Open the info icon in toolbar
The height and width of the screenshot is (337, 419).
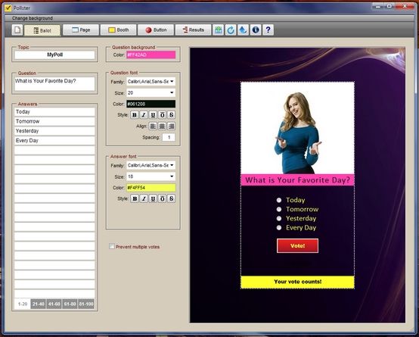tap(256, 30)
